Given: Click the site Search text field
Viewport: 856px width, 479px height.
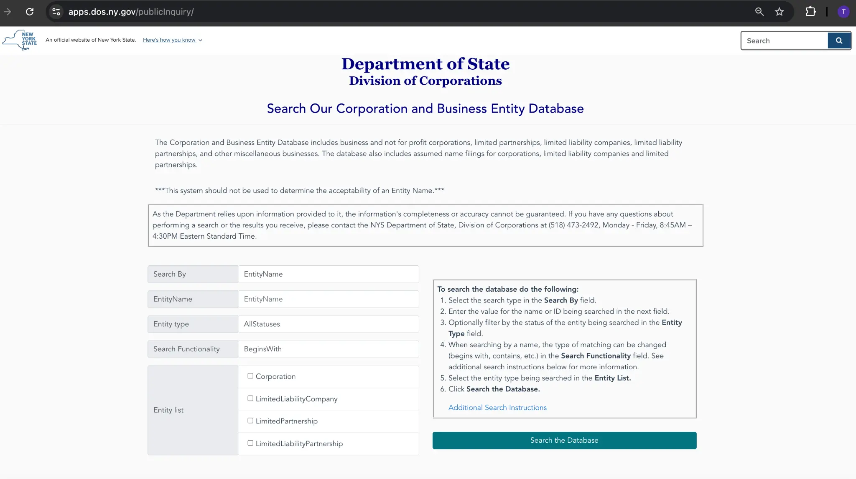Looking at the screenshot, I should [785, 40].
